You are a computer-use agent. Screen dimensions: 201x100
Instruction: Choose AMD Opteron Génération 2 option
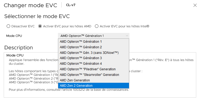coord(94,47)
